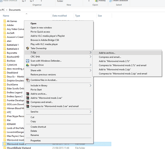Viewport: 165px width, 149px height.
Task: Click the Mount&Blade Warband folder icon
Action: tap(4, 148)
